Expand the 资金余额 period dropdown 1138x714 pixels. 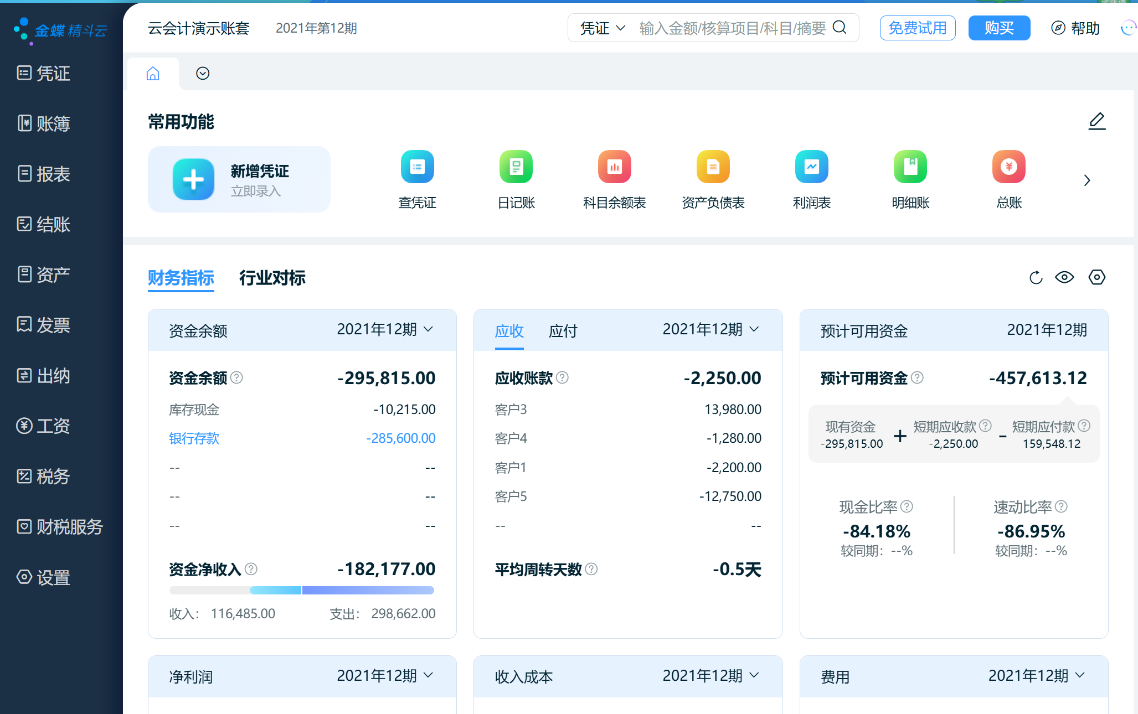point(385,329)
